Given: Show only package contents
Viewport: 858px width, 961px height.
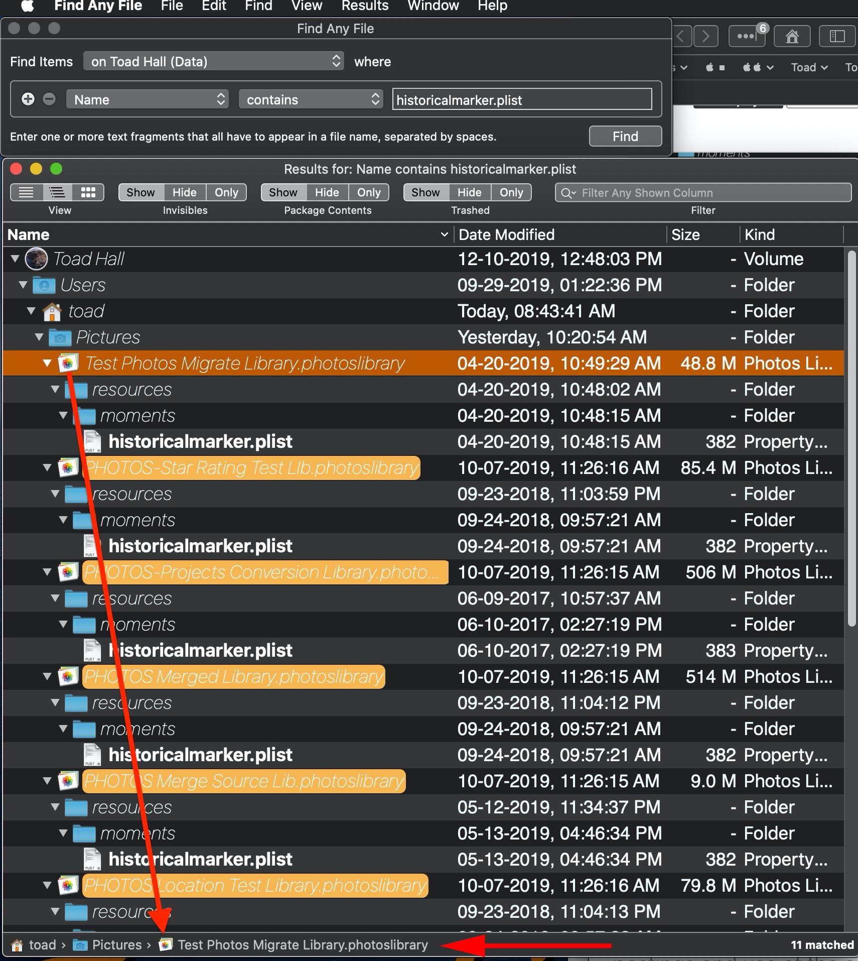Looking at the screenshot, I should click(x=369, y=192).
